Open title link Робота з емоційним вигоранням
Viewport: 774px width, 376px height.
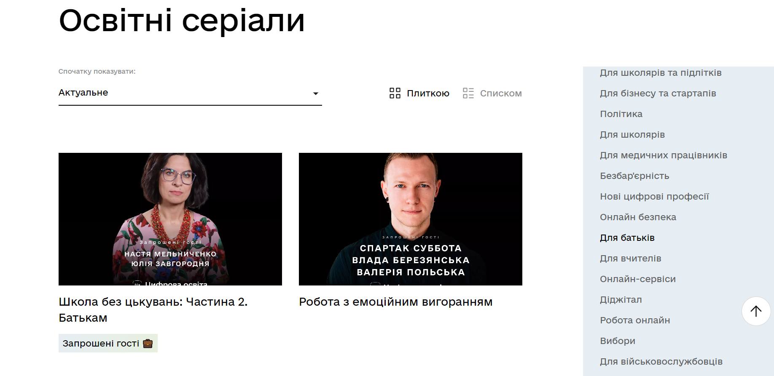[x=395, y=302]
